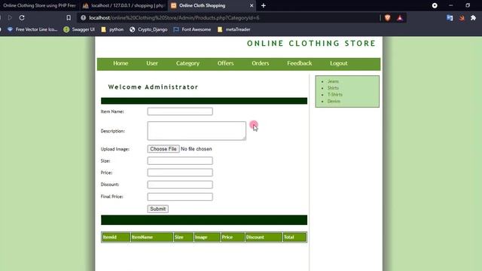The height and width of the screenshot is (271, 482).
Task: Select the T-Shirts category link
Action: [x=334, y=95]
